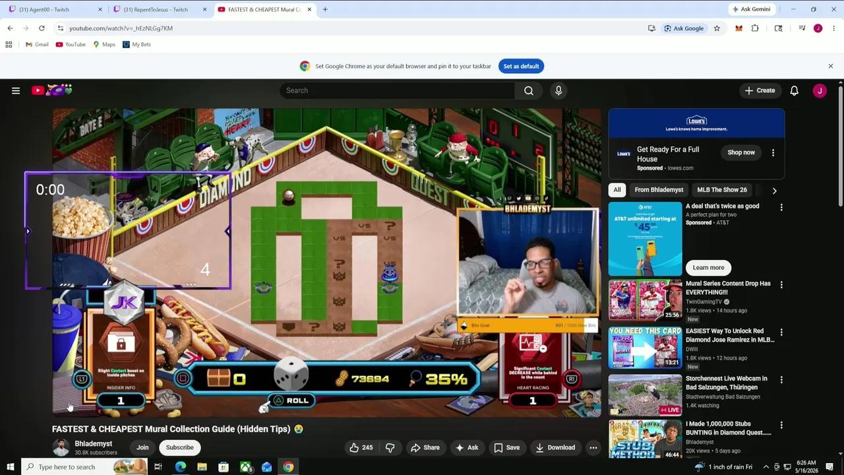Start voice search with the microphone
The height and width of the screenshot is (475, 844).
pos(558,90)
